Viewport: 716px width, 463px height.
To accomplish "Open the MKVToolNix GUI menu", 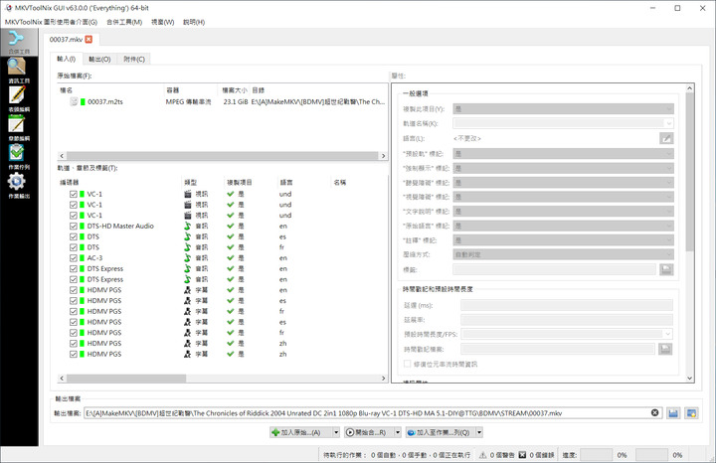I will point(51,22).
